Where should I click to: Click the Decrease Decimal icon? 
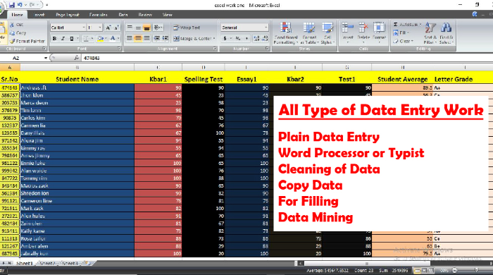[265, 38]
